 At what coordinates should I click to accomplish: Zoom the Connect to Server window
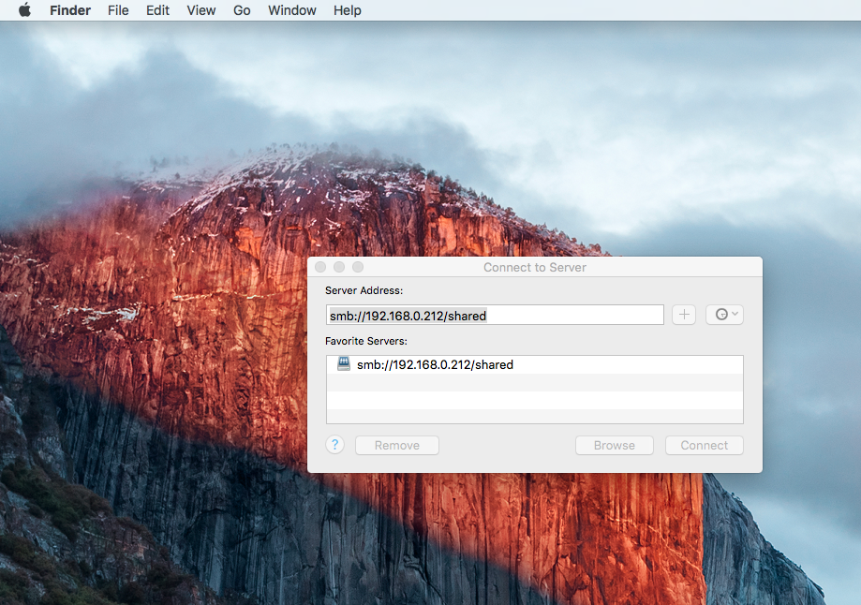358,267
